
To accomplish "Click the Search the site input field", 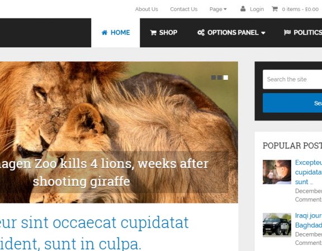I will pos(292,79).
